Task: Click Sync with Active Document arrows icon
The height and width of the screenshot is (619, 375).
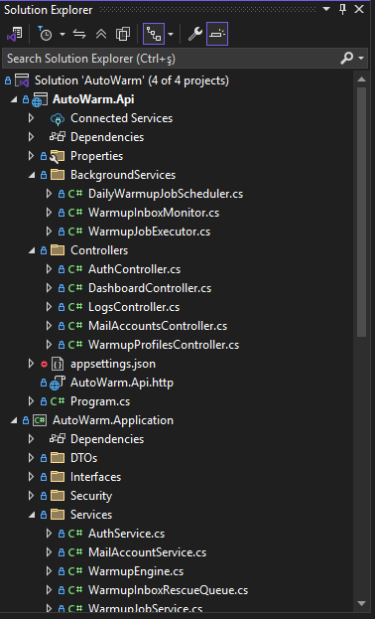Action: click(79, 35)
